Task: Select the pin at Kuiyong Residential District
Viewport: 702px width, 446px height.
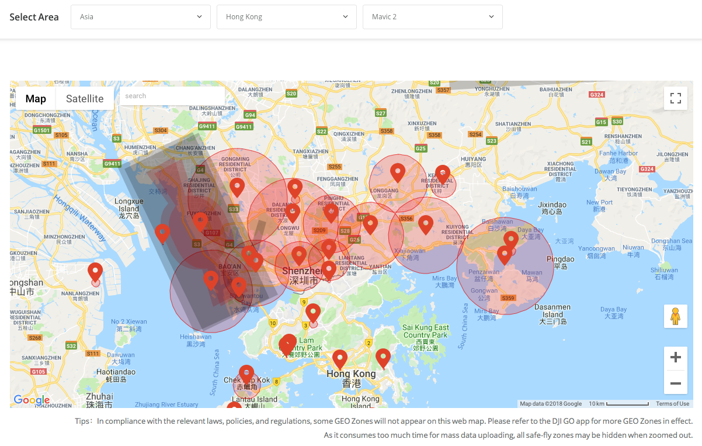Action: click(x=426, y=225)
